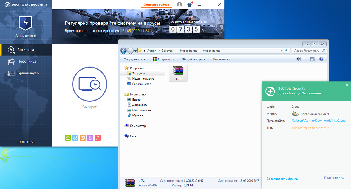This screenshot has height=189, width=351.
Task: Click the Win32/Trojan.Ransom.99a threat type
Action: click(310, 128)
